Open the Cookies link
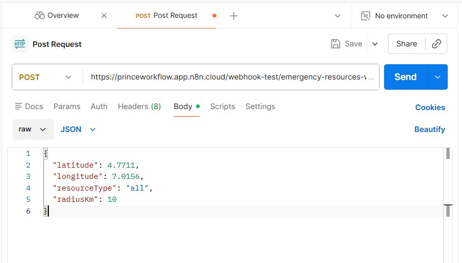 pos(430,108)
